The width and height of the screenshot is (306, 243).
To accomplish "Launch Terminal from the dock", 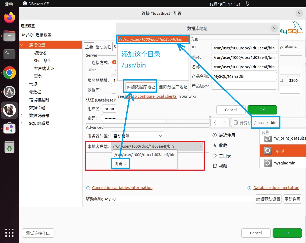I will click(x=9, y=54).
